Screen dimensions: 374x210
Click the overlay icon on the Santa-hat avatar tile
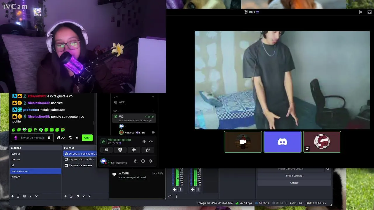click(307, 149)
